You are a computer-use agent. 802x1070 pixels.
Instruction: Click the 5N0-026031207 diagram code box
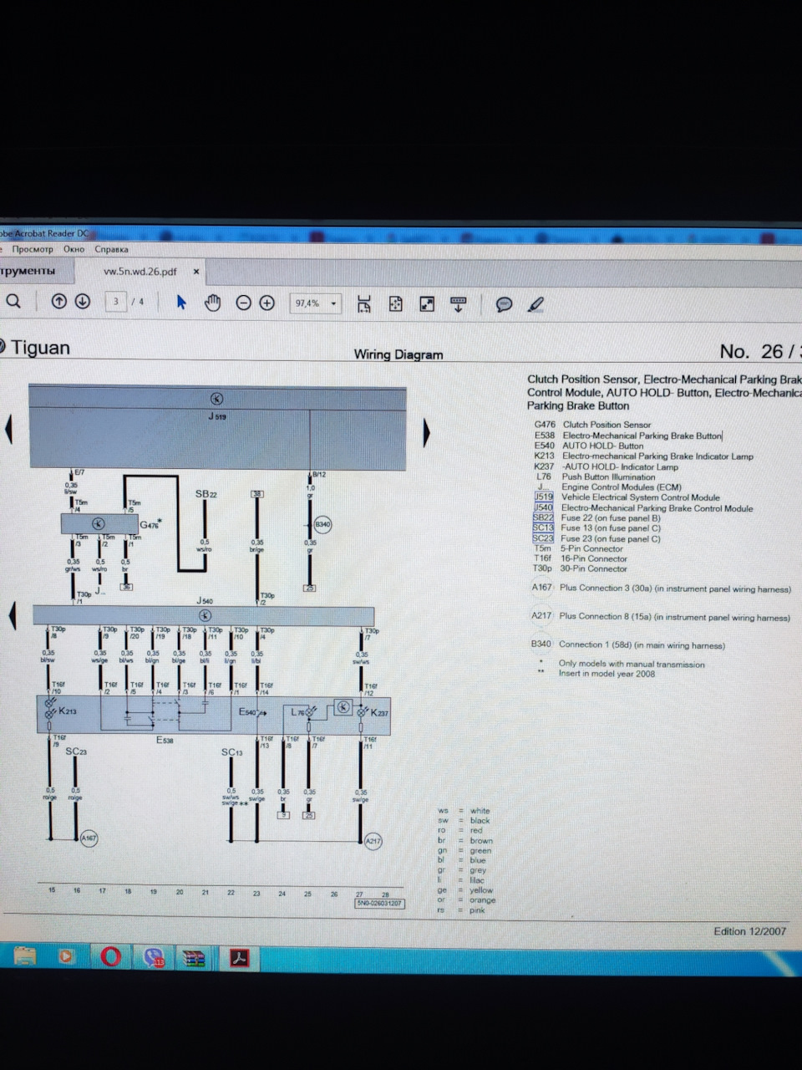379,903
